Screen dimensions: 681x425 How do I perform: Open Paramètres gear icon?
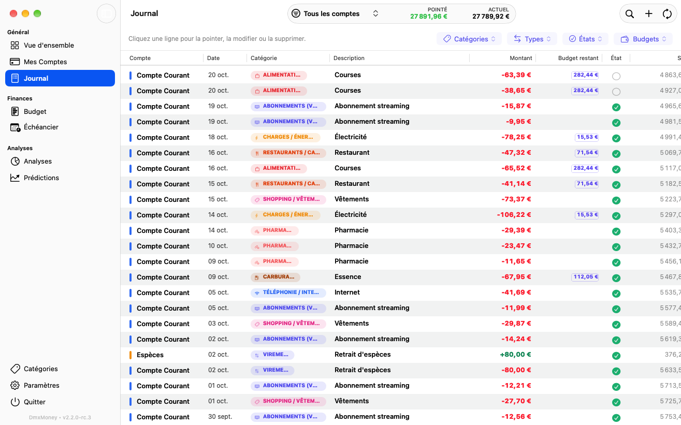tap(15, 385)
